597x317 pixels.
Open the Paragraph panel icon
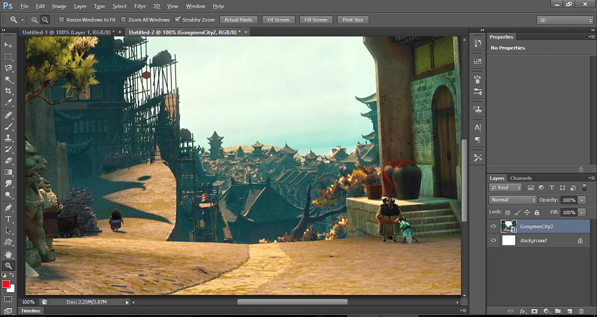[x=478, y=140]
